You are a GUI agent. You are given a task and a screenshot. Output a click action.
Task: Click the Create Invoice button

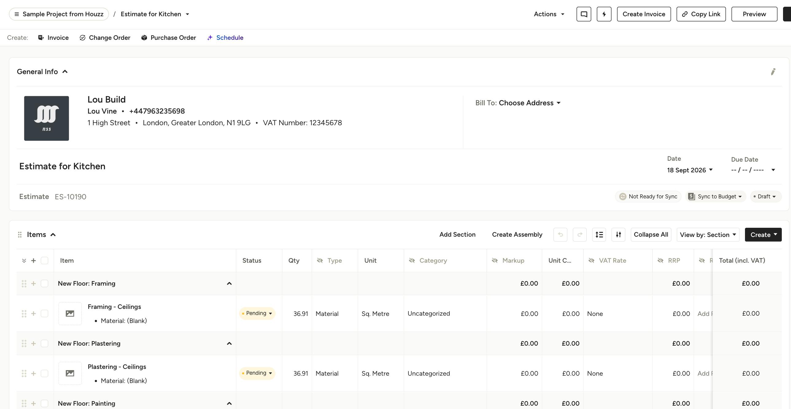644,14
